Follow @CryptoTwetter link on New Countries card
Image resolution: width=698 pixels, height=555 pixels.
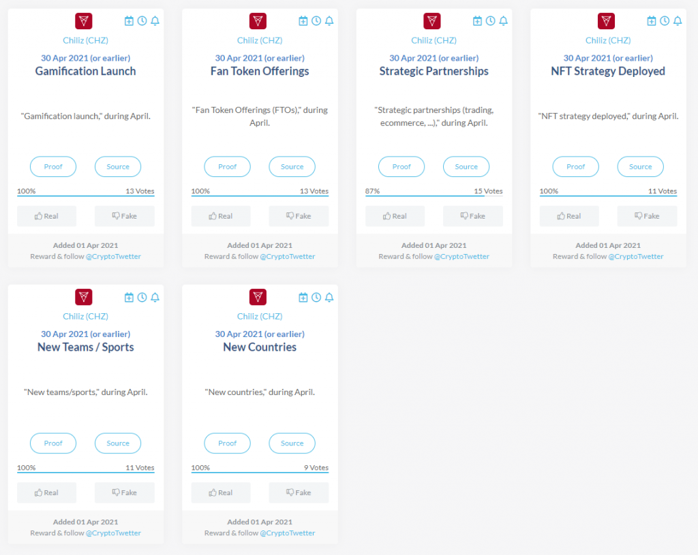[287, 533]
